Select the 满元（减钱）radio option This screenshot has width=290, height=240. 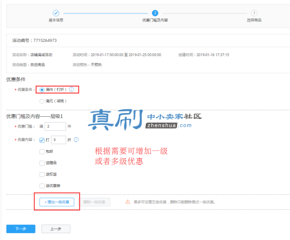click(x=42, y=101)
